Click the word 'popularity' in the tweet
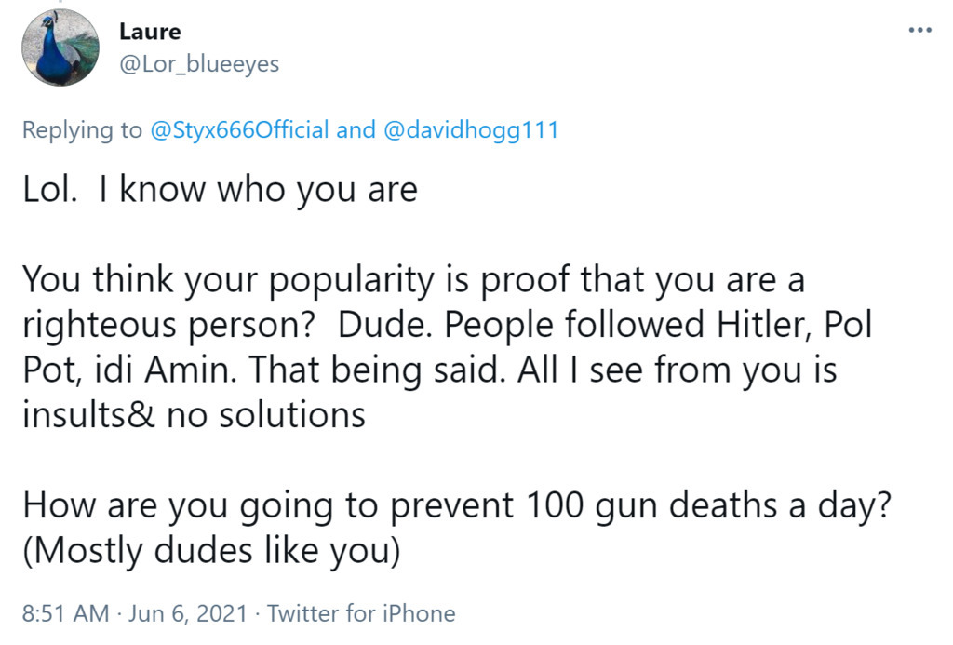The image size is (953, 645). click(352, 282)
